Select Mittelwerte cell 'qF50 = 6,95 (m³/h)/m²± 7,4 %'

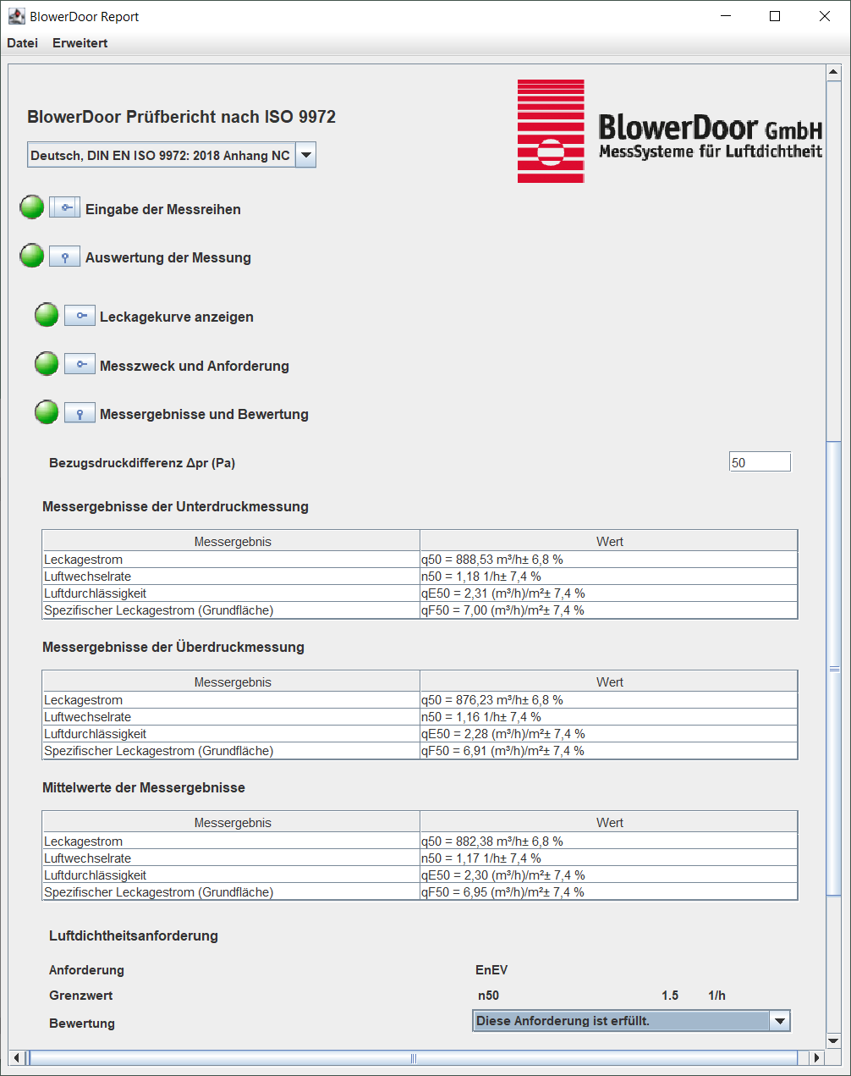pos(608,892)
